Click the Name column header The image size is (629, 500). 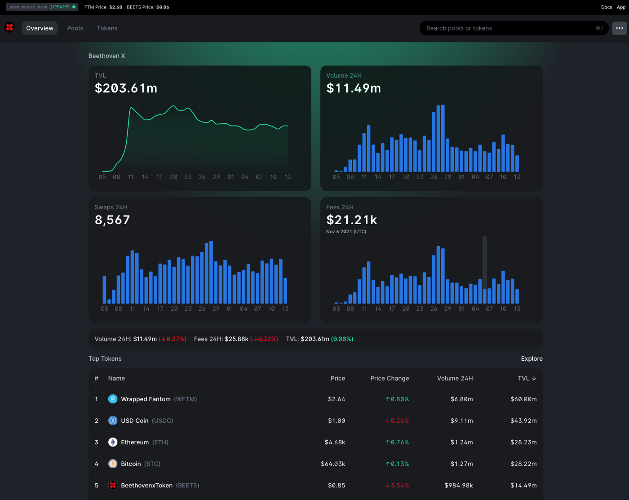click(116, 378)
